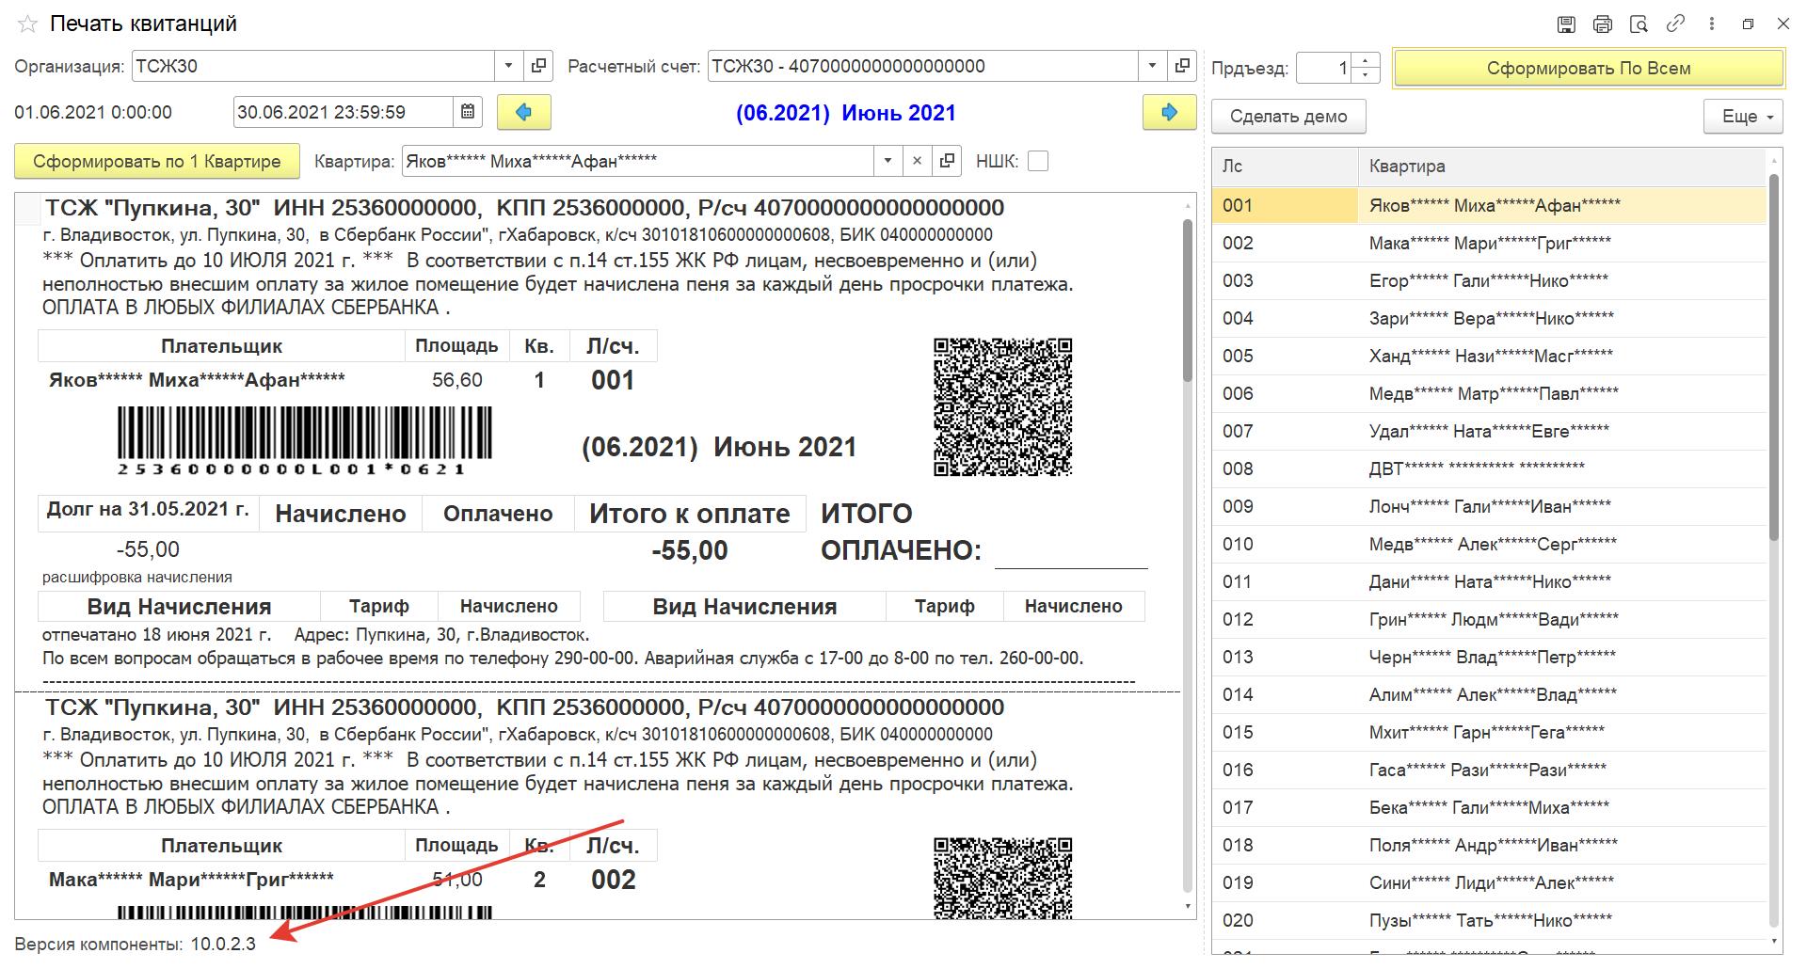
Task: Click the Квартира input field
Action: (638, 161)
